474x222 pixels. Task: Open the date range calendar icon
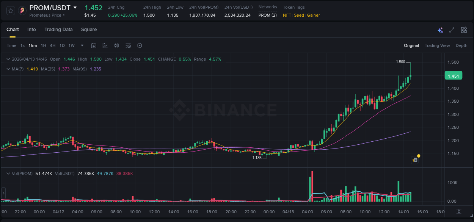tap(94, 45)
